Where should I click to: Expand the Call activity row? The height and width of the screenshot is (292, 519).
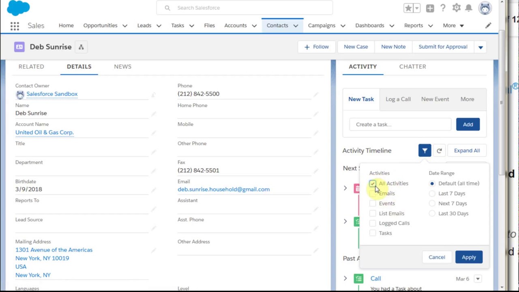pos(345,279)
